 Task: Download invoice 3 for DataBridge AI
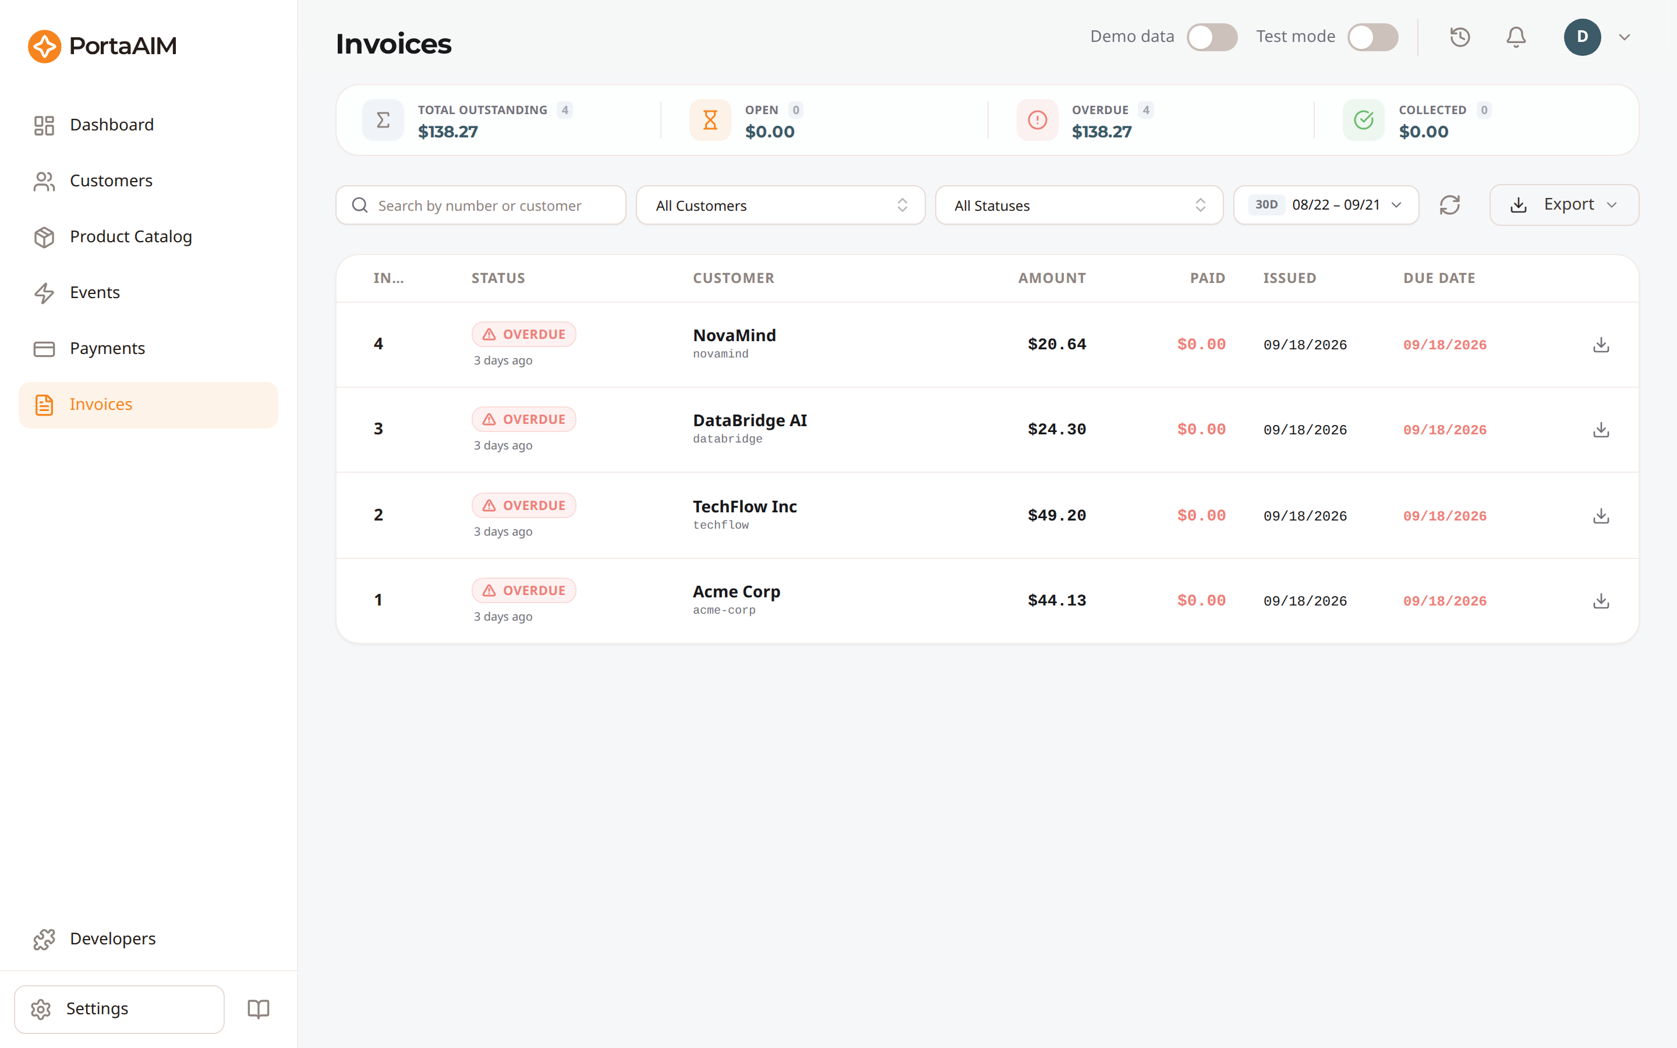click(x=1601, y=430)
